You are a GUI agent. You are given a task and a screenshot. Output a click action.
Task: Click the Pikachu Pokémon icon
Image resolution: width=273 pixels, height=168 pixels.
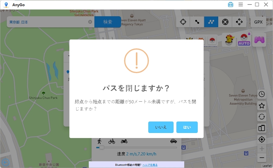(229, 40)
